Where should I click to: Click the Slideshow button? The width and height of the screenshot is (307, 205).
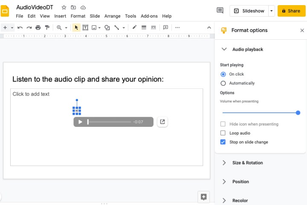249,11
